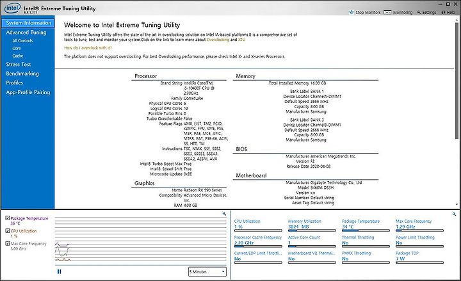The image size is (461, 281).
Task: Click Motherboard VR Thermal tile
Action: click(312, 257)
